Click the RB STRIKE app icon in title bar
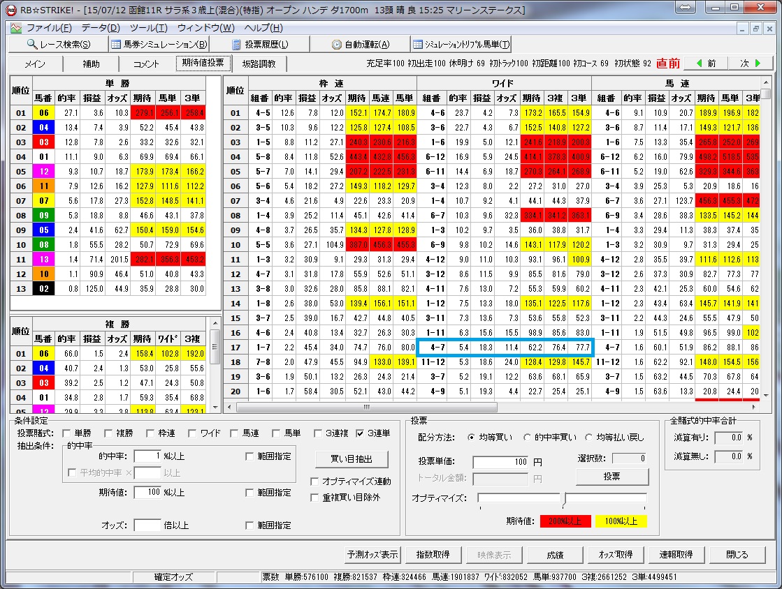This screenshot has width=782, height=589. pos(10,10)
